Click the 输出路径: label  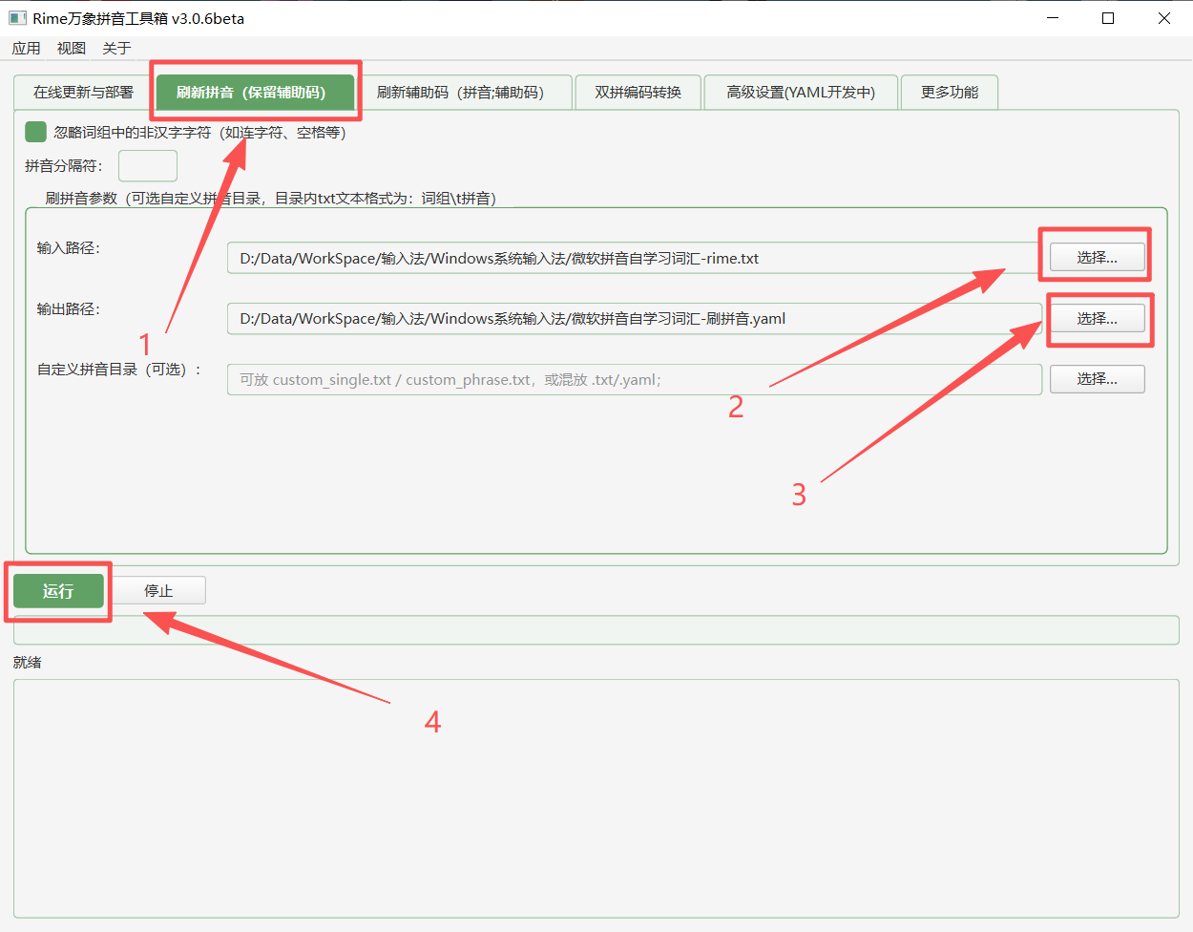tap(69, 309)
